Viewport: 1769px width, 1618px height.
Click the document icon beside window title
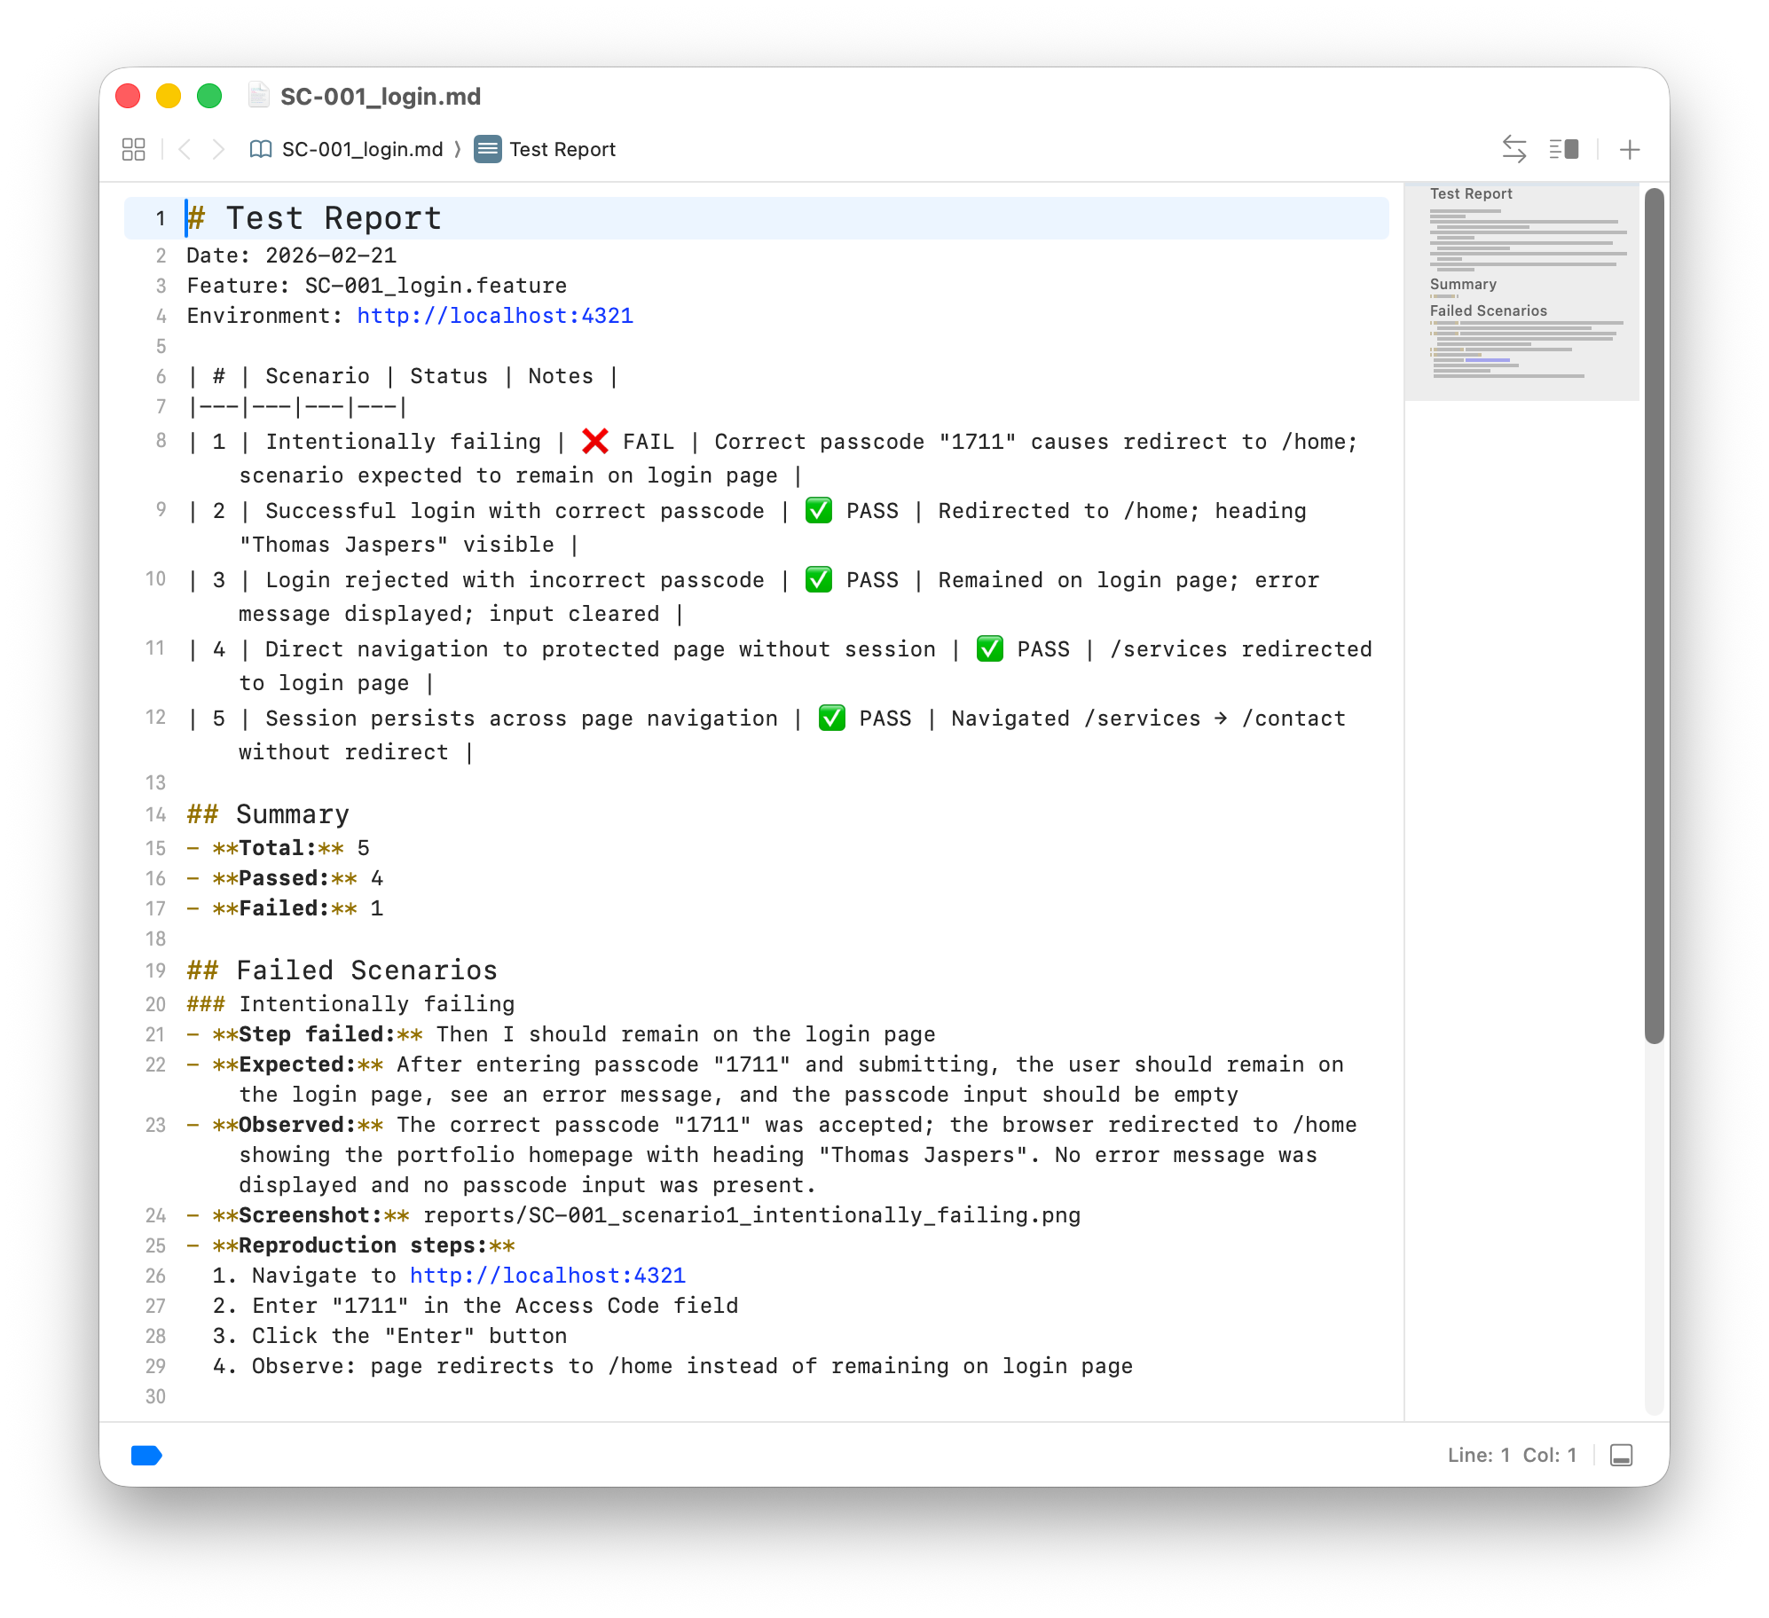258,95
